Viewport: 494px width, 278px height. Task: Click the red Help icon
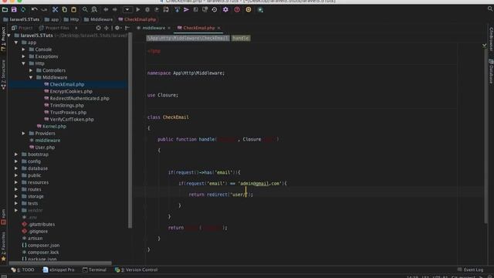(237, 10)
